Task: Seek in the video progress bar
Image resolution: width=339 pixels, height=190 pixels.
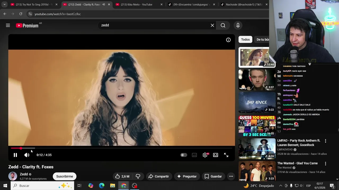Action: click(122, 148)
